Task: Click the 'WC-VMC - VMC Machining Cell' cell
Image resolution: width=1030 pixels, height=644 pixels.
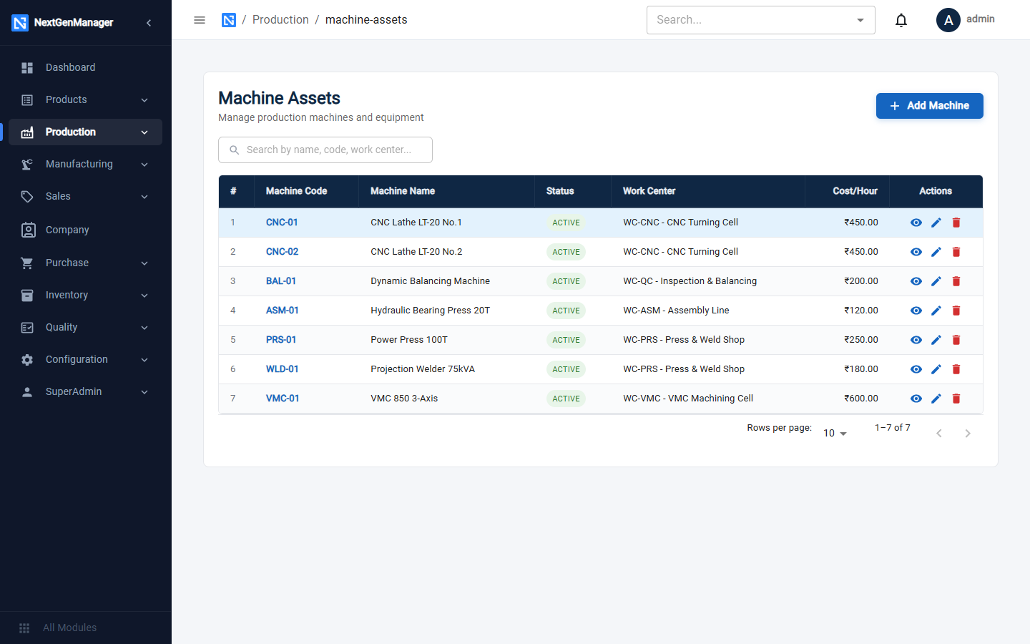Action: pos(688,399)
